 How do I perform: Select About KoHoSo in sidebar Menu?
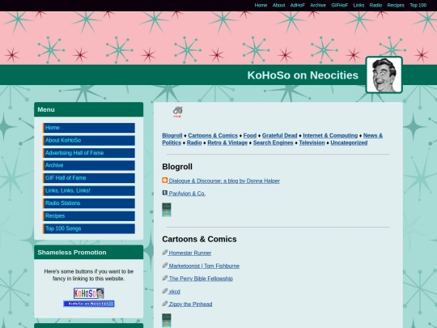click(89, 140)
